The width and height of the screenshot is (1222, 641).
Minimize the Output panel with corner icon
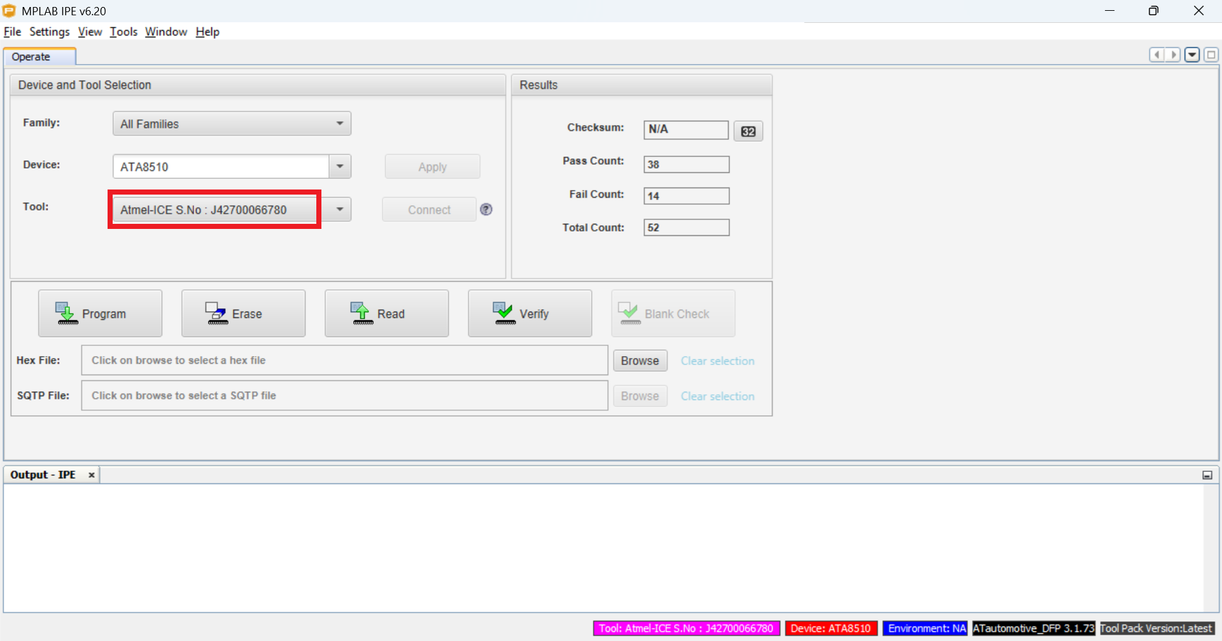tap(1207, 475)
